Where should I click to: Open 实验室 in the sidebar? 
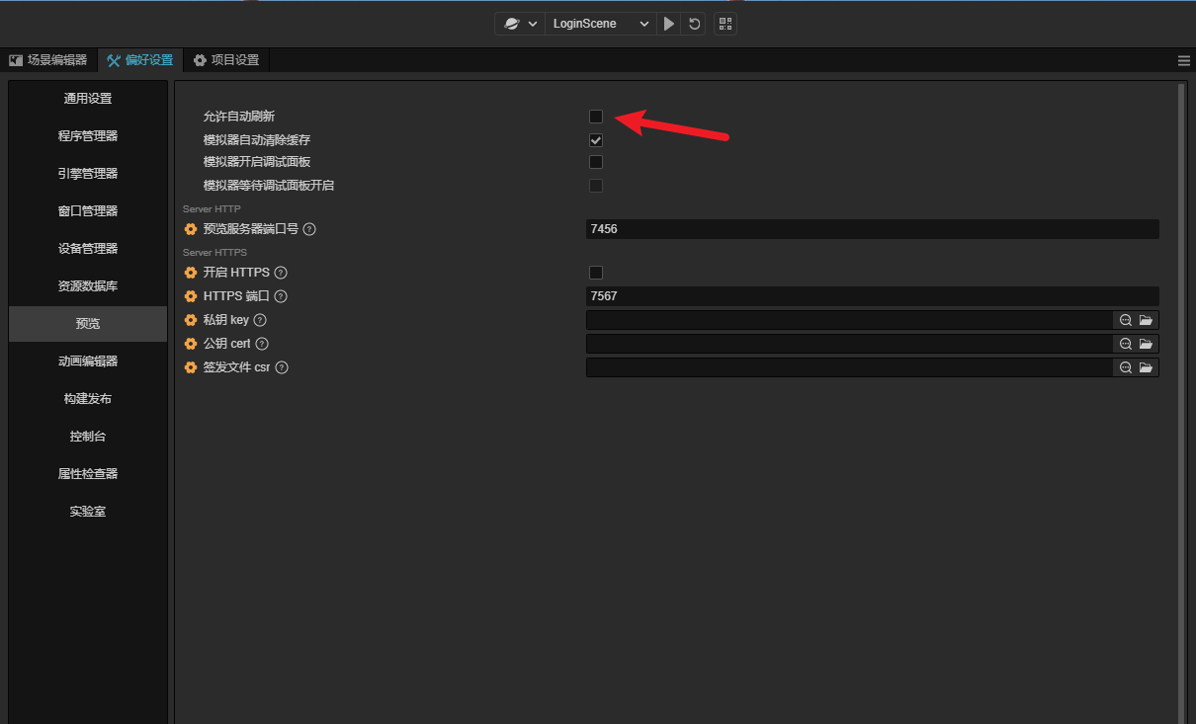tap(88, 512)
